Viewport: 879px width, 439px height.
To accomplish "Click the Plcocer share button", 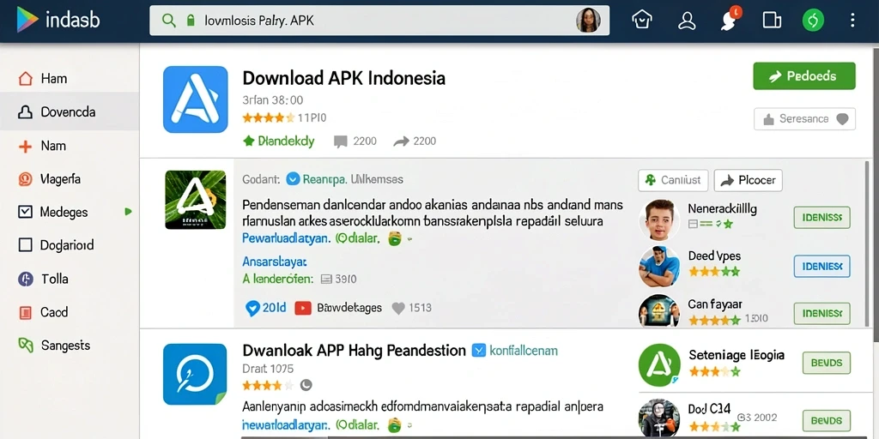I will (x=748, y=180).
